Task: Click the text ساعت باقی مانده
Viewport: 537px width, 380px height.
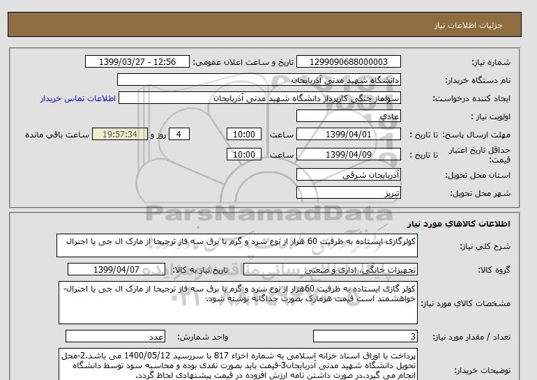Action: [57, 135]
